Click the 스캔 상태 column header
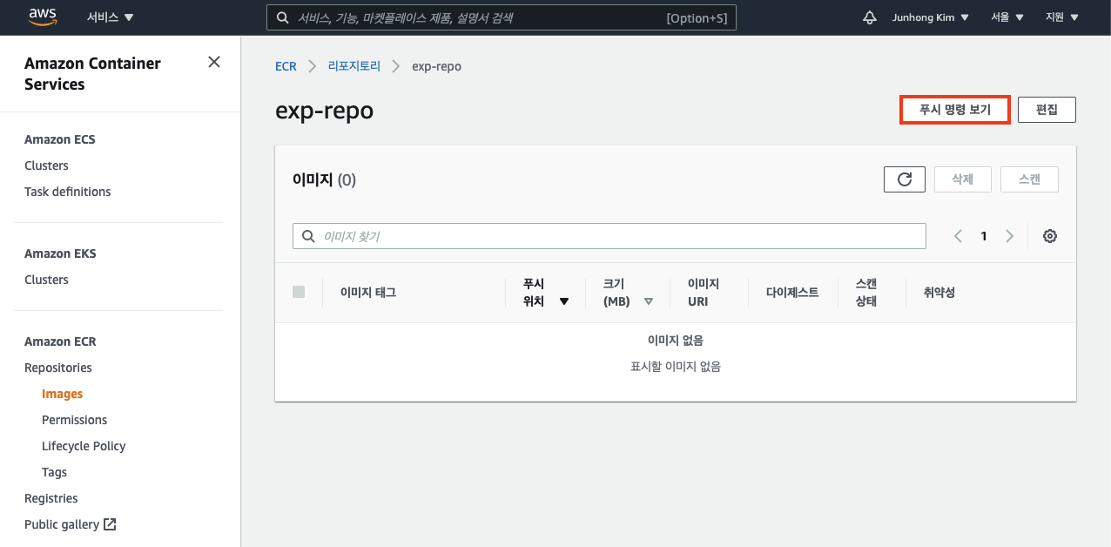This screenshot has height=547, width=1111. [866, 293]
